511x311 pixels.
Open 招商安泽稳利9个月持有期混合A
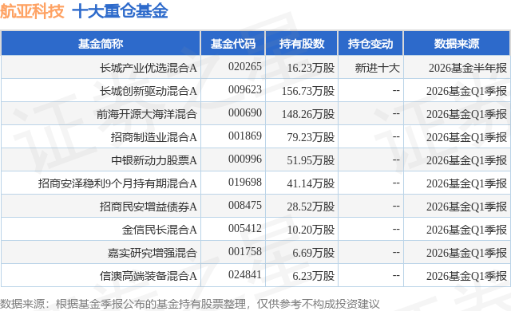pyautogui.click(x=117, y=183)
